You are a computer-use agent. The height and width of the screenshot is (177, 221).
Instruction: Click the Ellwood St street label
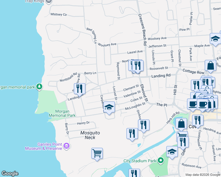point(144,93)
